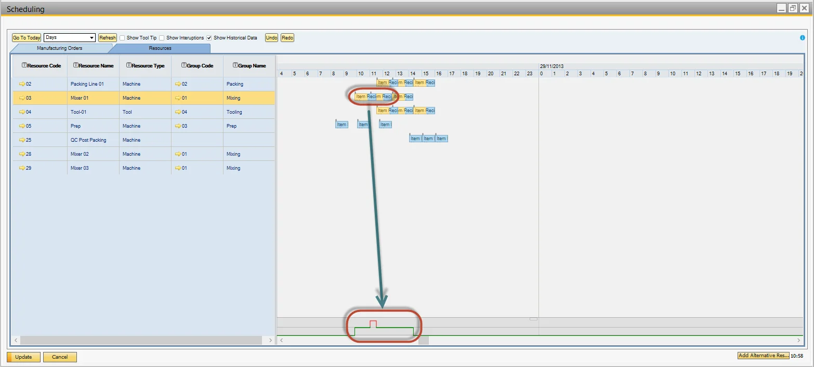Uncheck the Show Historical Data checkbox

[209, 38]
